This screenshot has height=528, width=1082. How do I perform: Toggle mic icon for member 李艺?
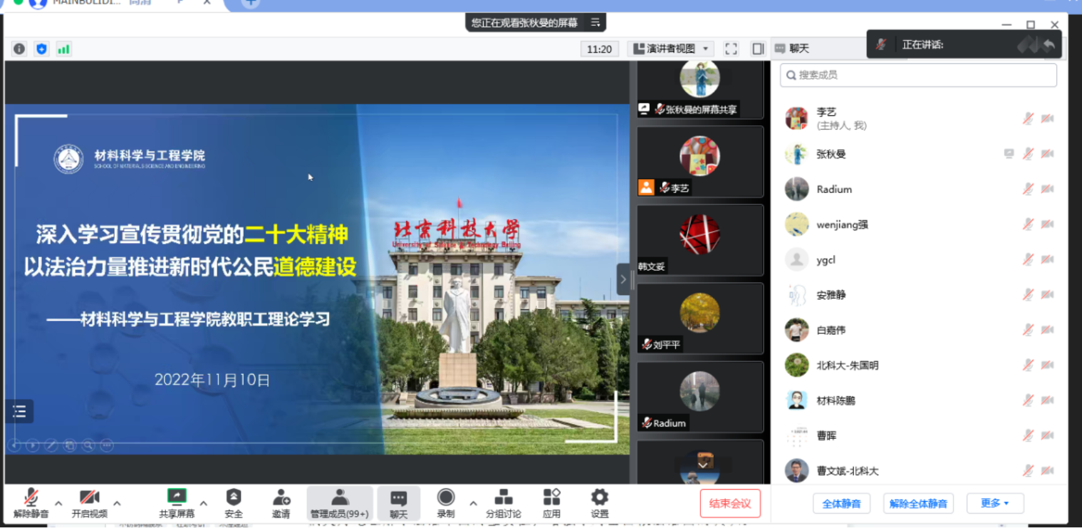[x=1028, y=118]
